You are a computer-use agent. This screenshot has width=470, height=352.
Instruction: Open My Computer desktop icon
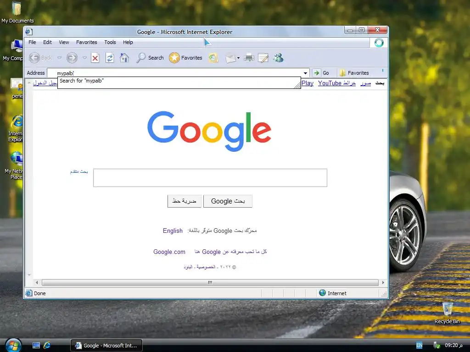[13, 50]
